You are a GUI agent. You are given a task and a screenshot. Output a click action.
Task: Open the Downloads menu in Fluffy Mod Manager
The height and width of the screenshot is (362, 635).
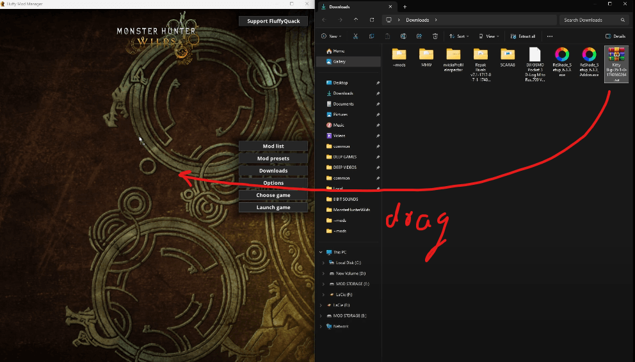pyautogui.click(x=273, y=171)
